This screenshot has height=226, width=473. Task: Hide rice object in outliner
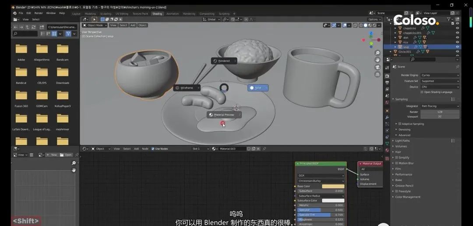(x=457, y=42)
